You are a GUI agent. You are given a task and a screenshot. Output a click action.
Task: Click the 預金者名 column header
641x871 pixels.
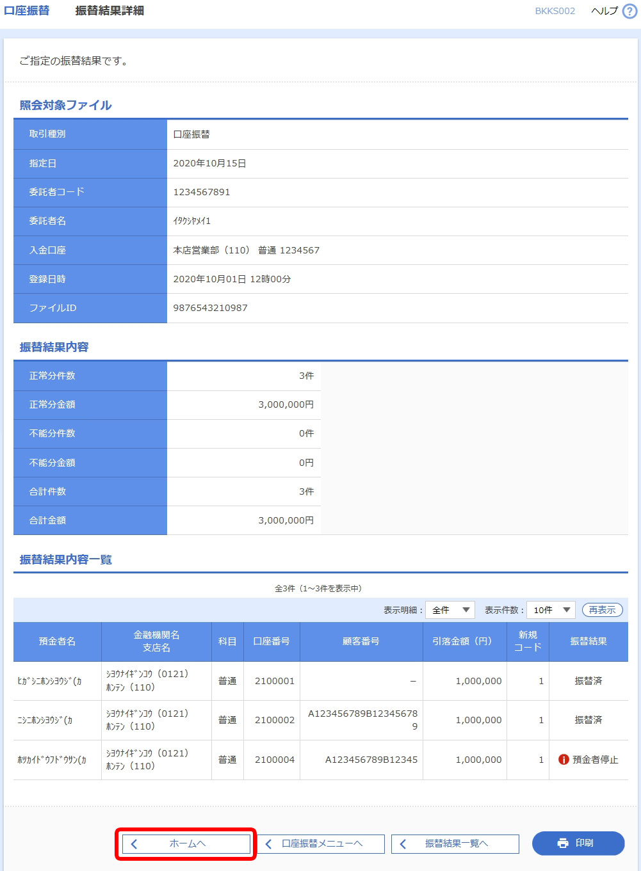pyautogui.click(x=58, y=641)
